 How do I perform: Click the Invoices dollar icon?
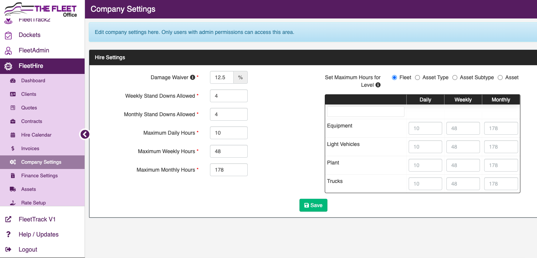click(13, 149)
